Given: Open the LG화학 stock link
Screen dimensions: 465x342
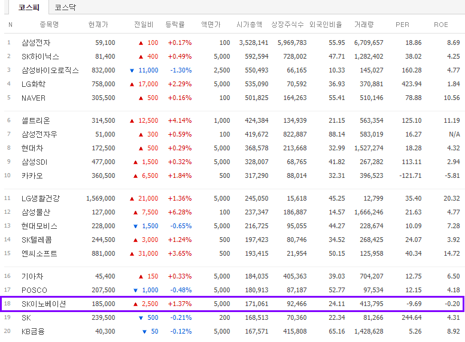Looking at the screenshot, I should 34,84.
